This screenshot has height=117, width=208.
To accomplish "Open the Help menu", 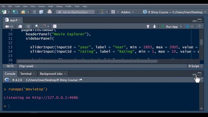I will coord(84,6).
